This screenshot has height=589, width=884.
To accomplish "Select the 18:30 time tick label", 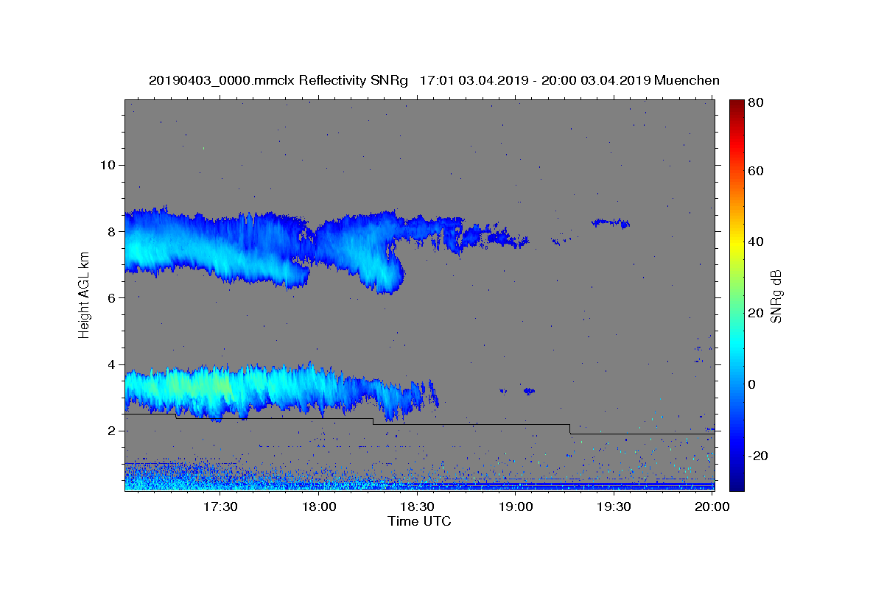I will click(417, 507).
